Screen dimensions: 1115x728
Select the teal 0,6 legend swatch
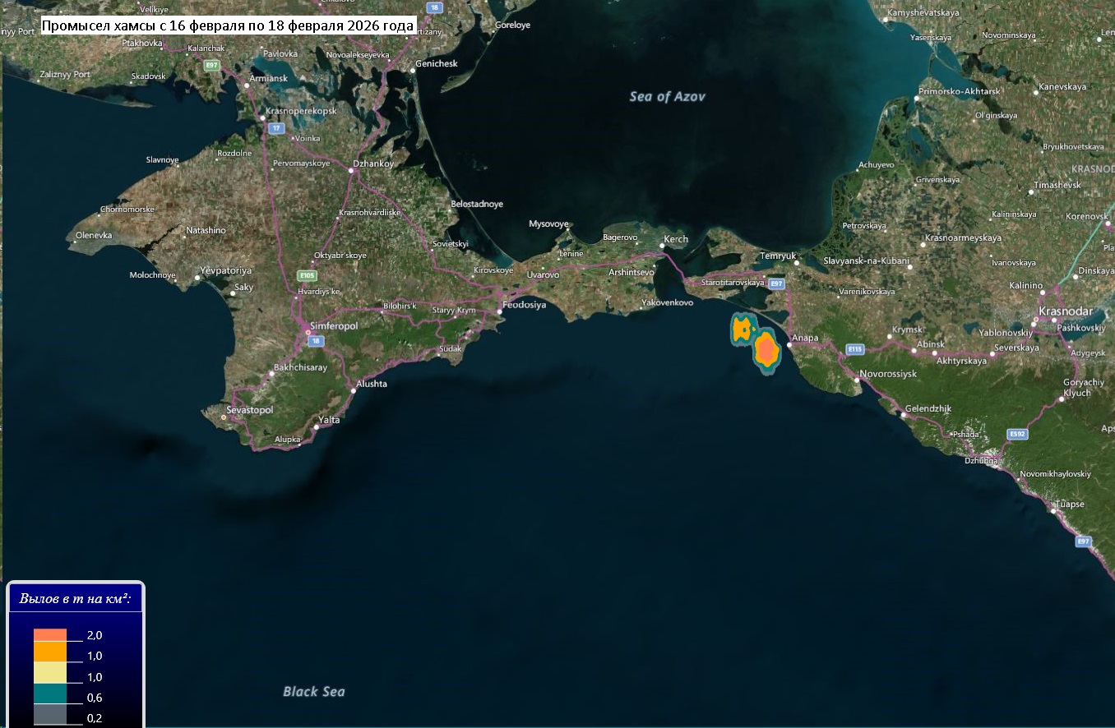pos(50,695)
